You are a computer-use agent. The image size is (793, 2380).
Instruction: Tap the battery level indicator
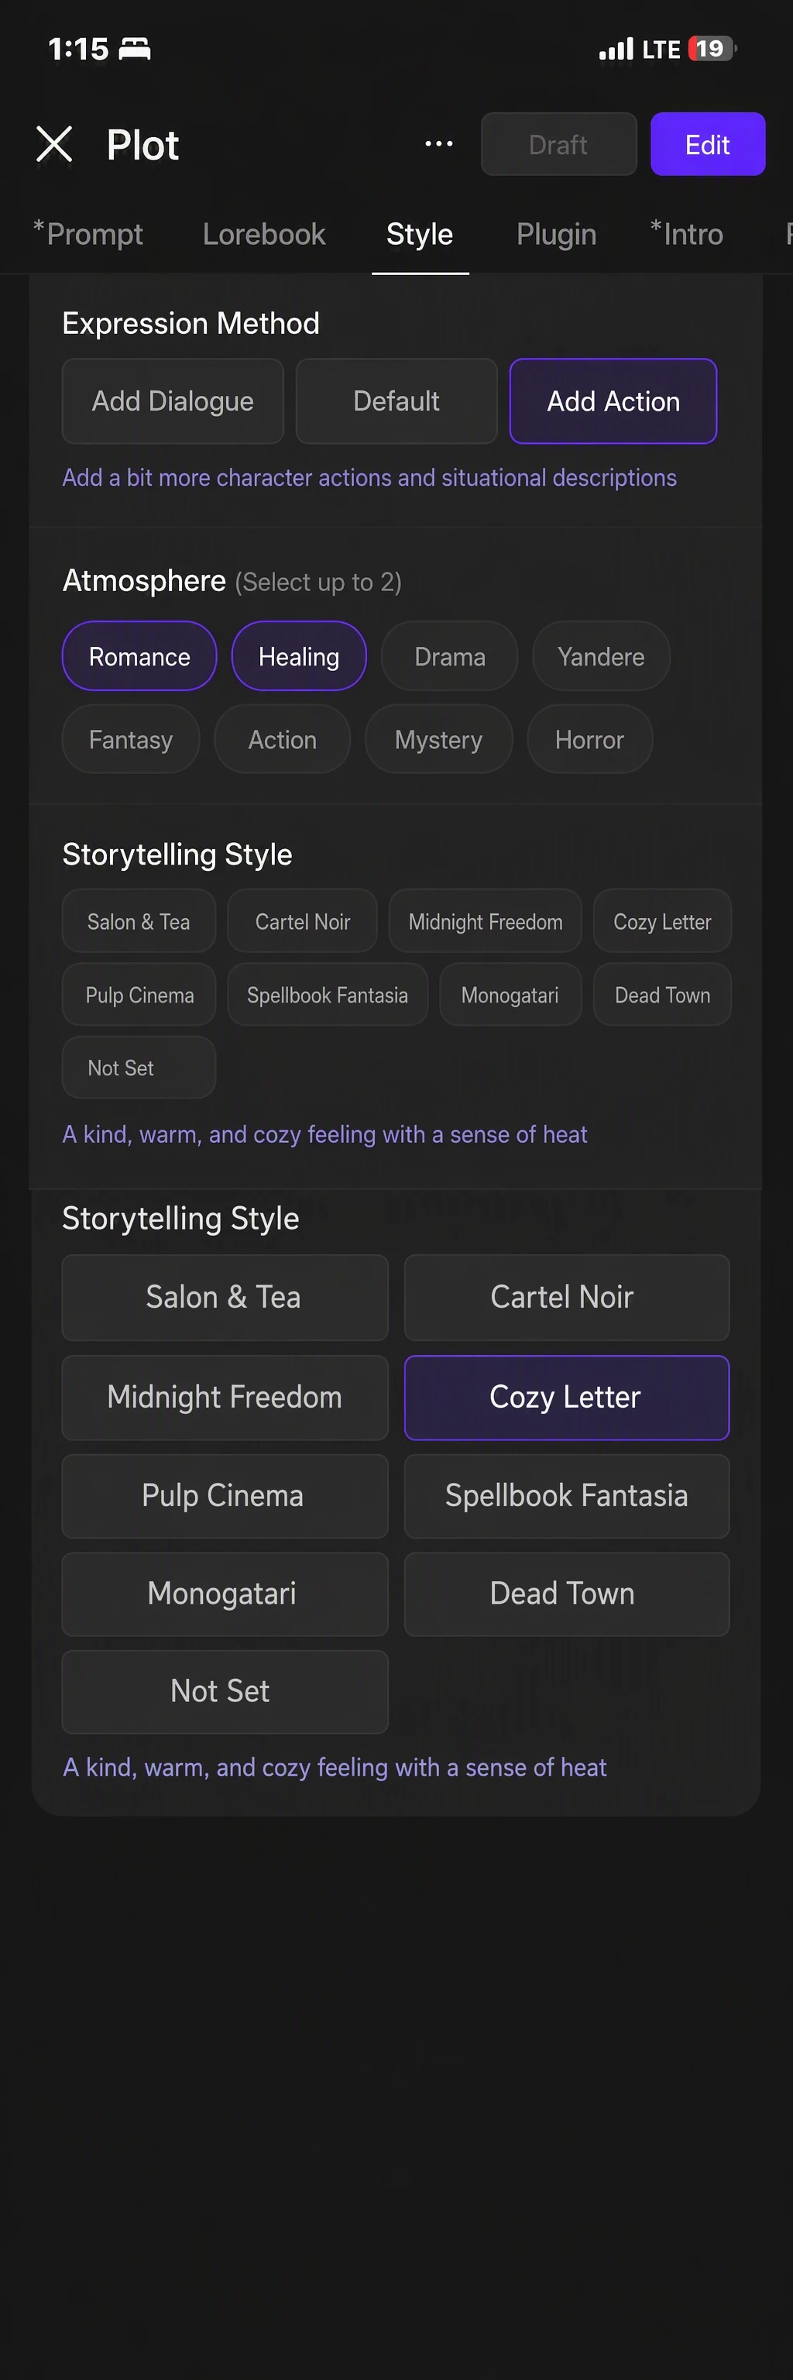click(x=712, y=49)
